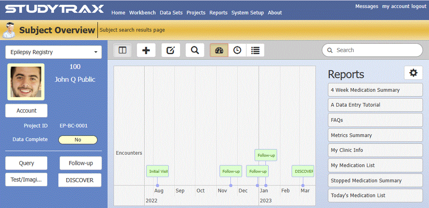Open My Clinic Info report
Image resolution: width=429 pixels, height=208 pixels.
click(x=375, y=150)
